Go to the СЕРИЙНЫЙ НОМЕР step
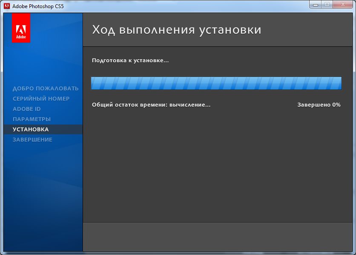Screen dimensions: 356x255 [41, 99]
